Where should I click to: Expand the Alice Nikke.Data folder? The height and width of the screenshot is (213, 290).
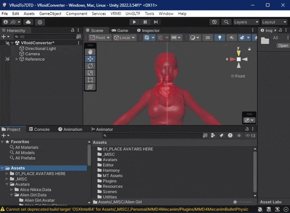click(12, 189)
